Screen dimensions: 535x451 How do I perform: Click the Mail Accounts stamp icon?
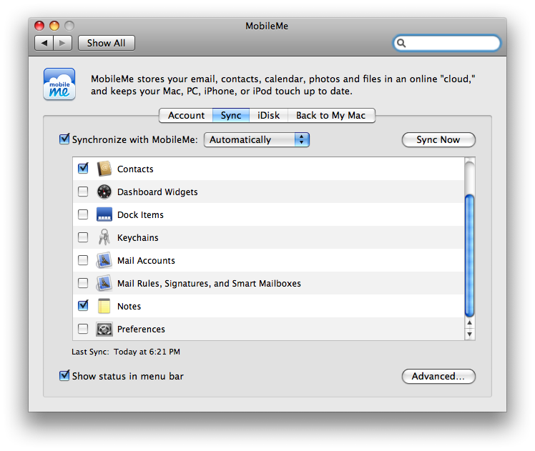pos(104,260)
